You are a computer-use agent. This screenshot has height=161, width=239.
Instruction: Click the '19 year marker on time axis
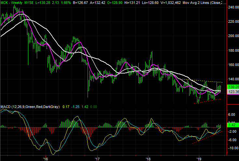click(199, 158)
